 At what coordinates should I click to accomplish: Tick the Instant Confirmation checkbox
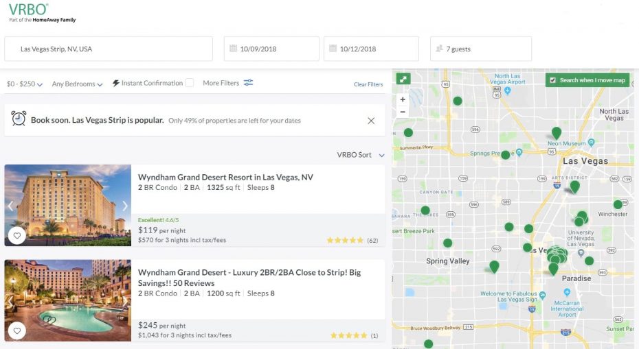click(x=189, y=82)
